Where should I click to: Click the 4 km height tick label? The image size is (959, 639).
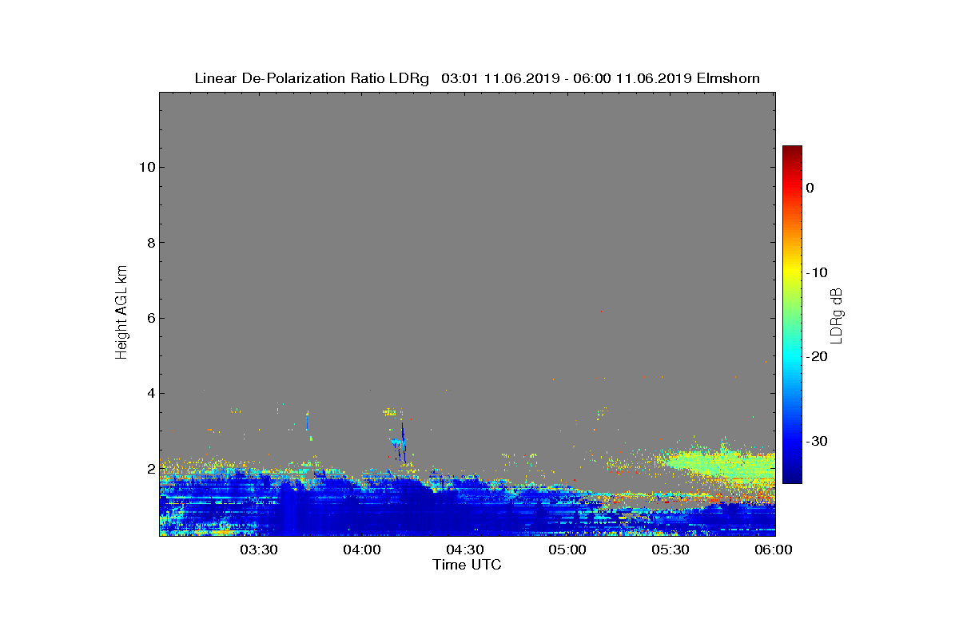pyautogui.click(x=150, y=393)
